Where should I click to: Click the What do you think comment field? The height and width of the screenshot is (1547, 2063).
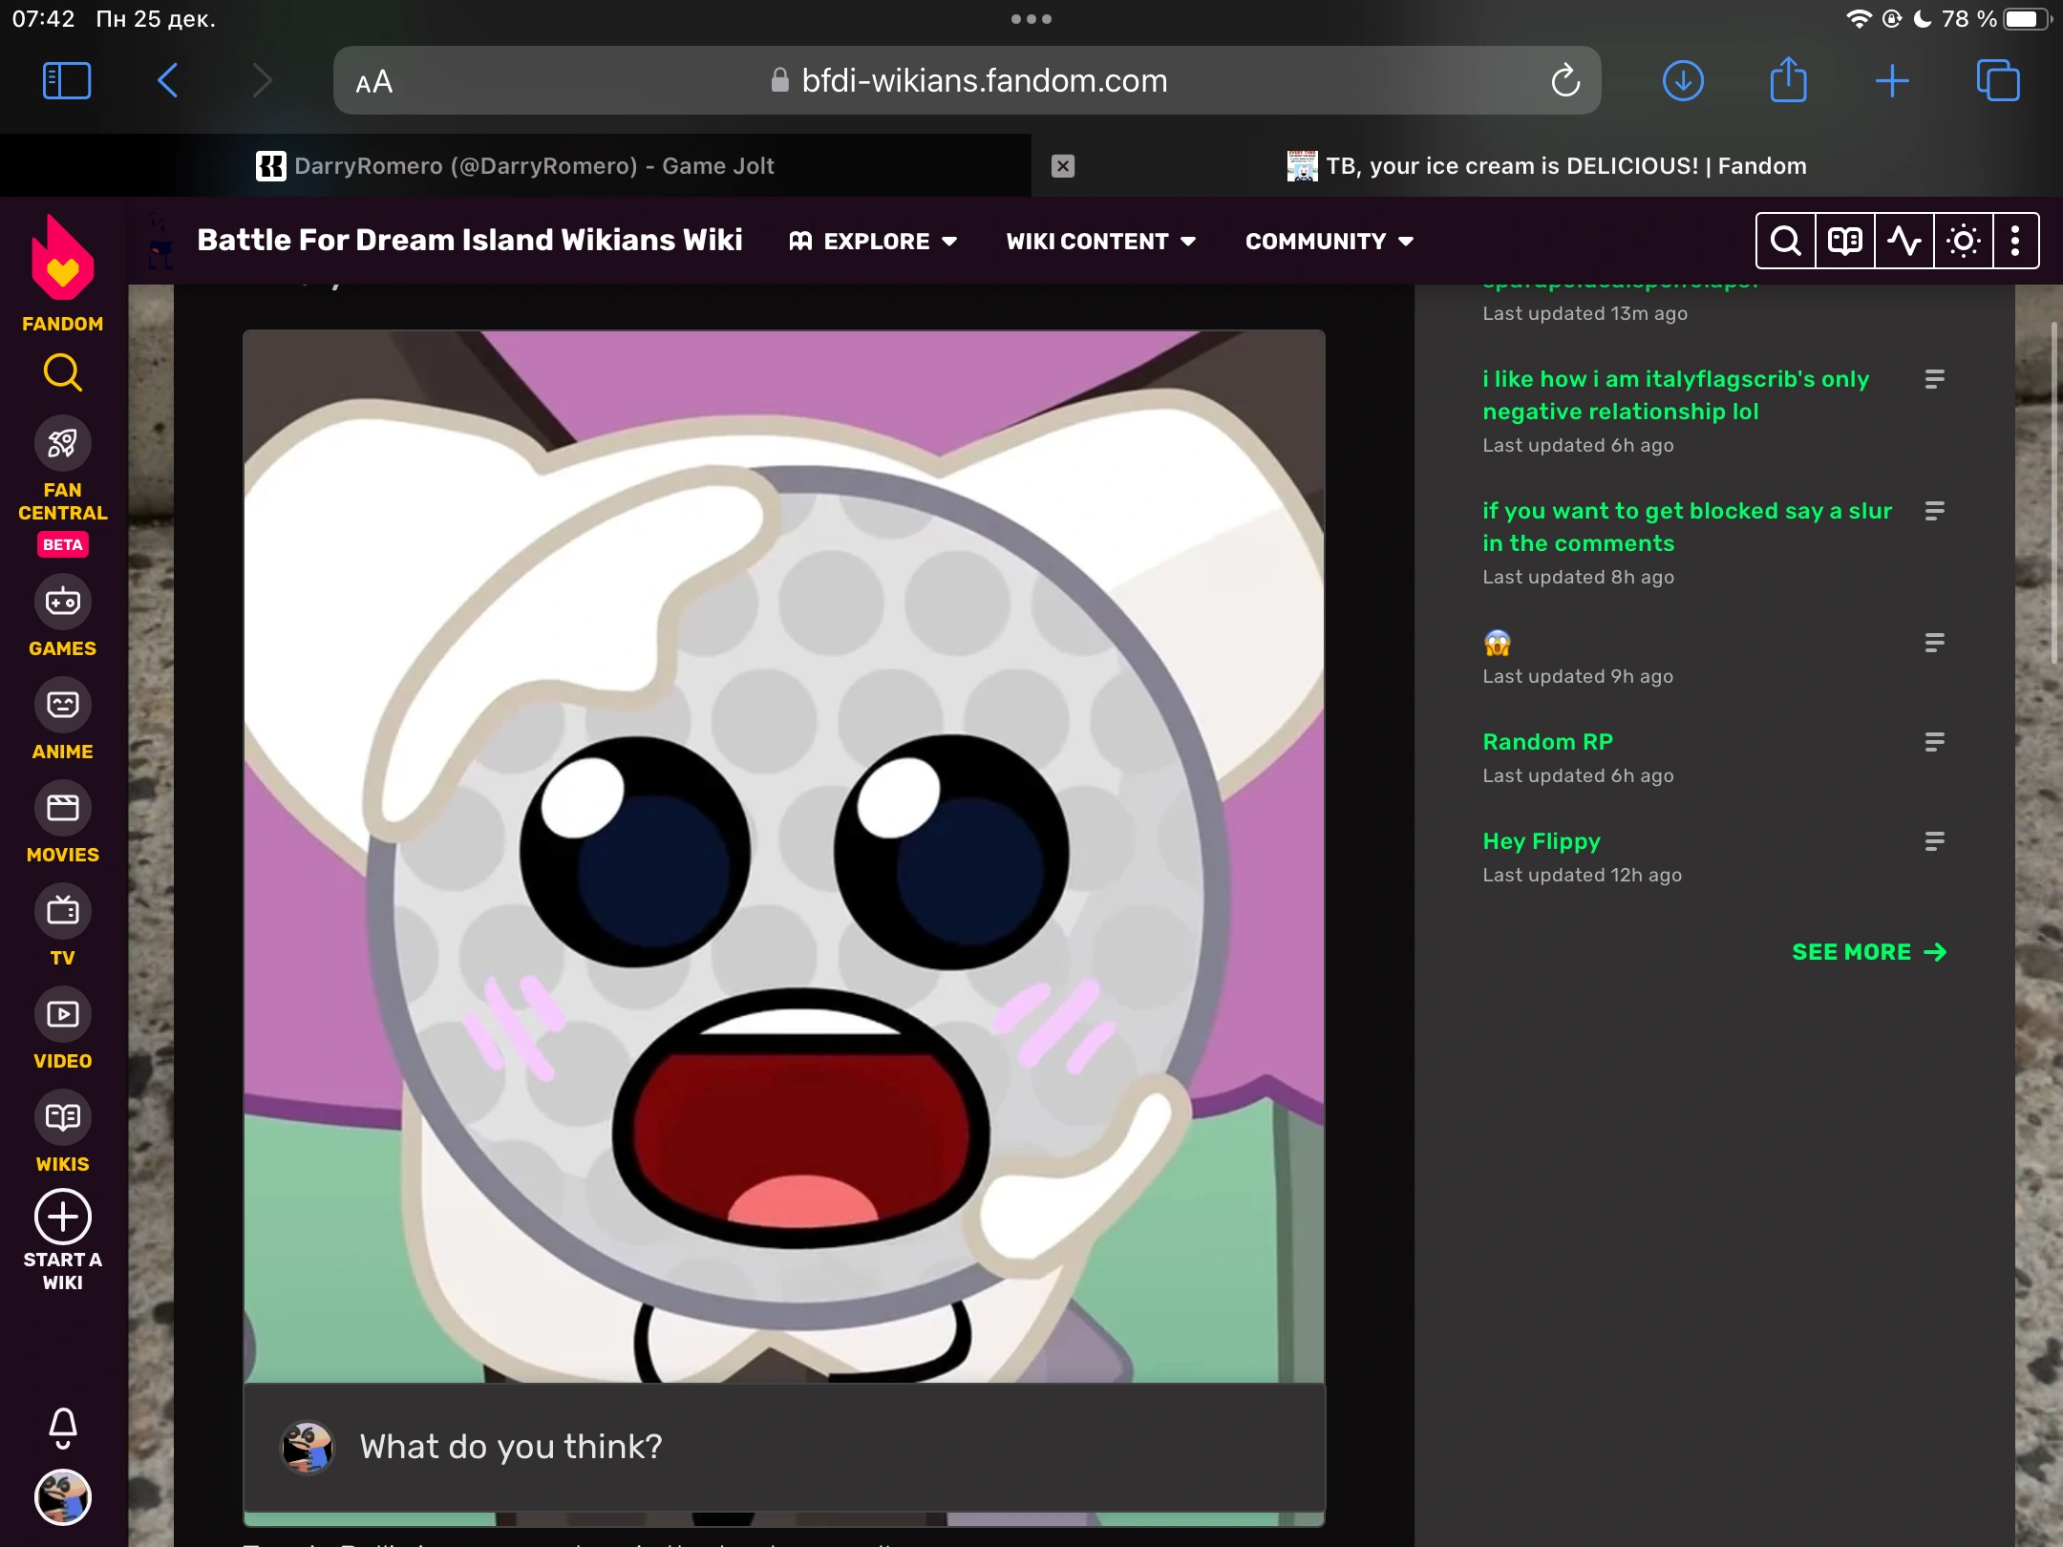pyautogui.click(x=512, y=1447)
